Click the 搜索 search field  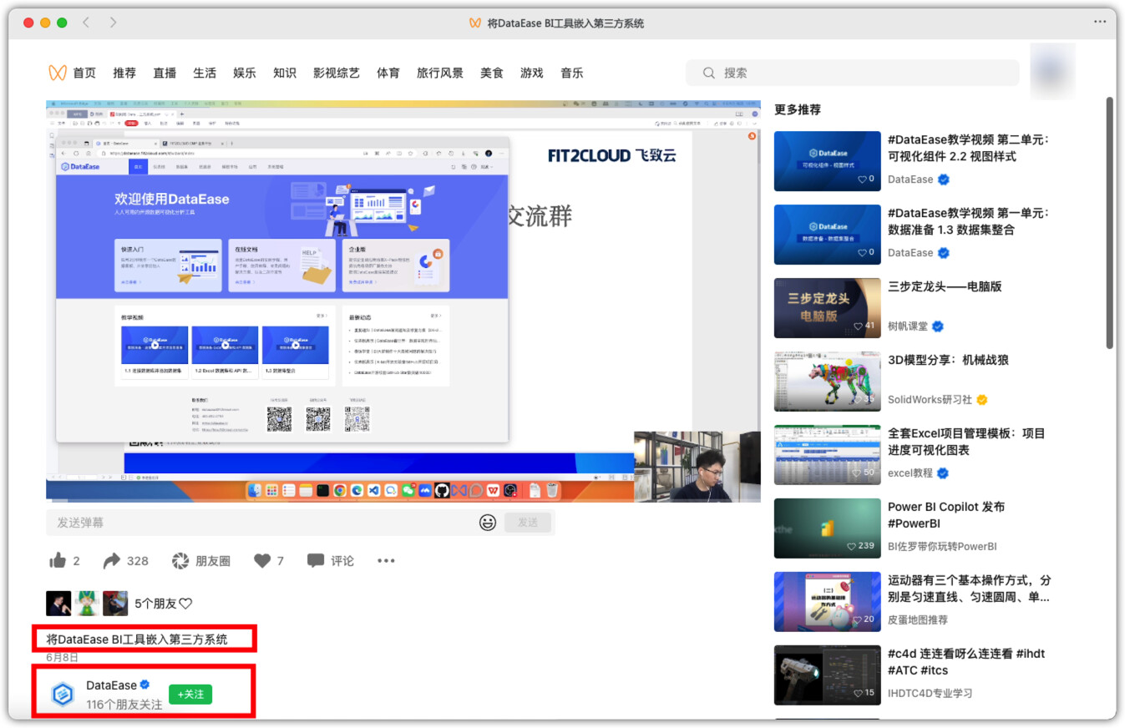tap(853, 73)
